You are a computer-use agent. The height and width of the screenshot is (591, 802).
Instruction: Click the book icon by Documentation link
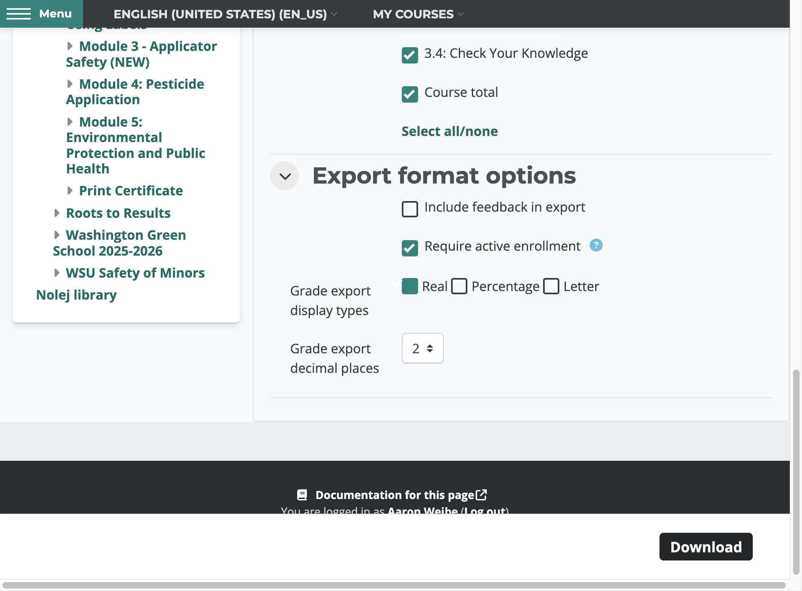coord(302,495)
